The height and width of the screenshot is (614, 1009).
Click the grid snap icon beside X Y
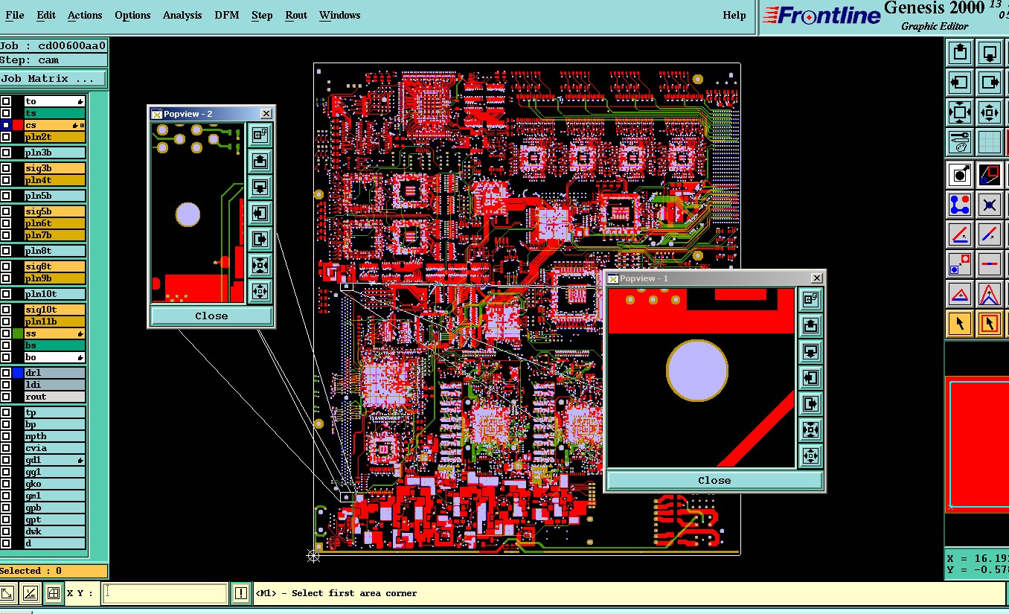pos(53,593)
